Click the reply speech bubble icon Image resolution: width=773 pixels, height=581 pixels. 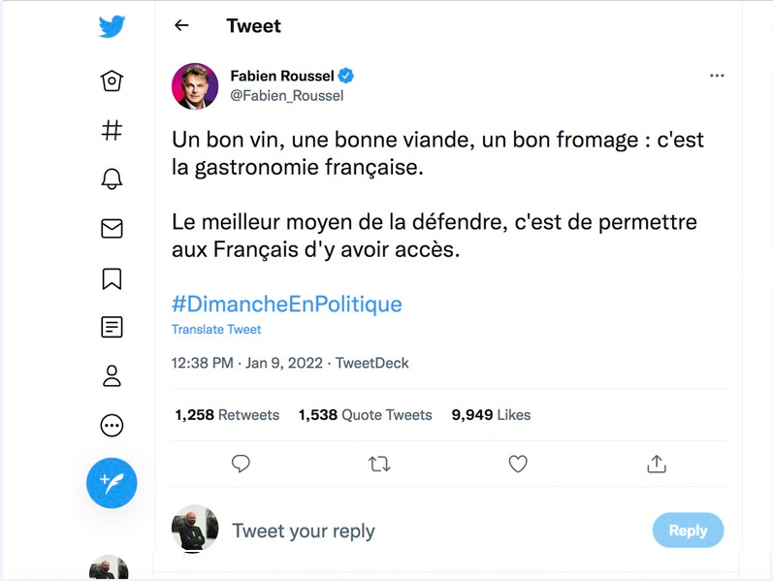coord(241,464)
